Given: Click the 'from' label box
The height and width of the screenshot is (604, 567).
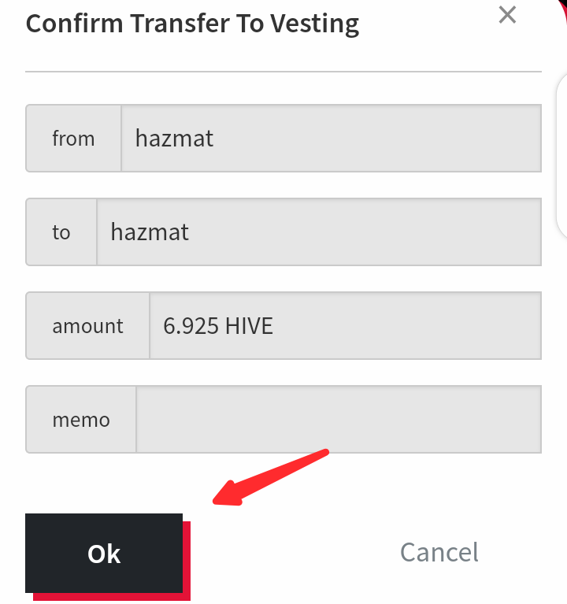Looking at the screenshot, I should [73, 139].
